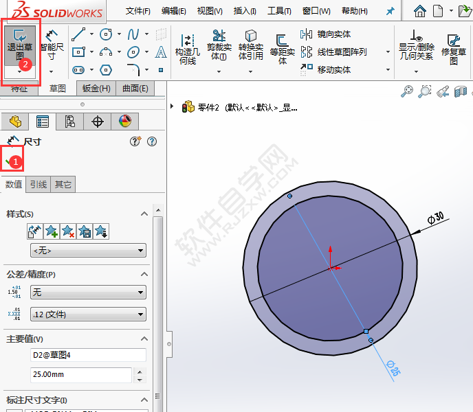The height and width of the screenshot is (412, 473).
Task: Select the Point sketch tool
Action: pos(161,70)
